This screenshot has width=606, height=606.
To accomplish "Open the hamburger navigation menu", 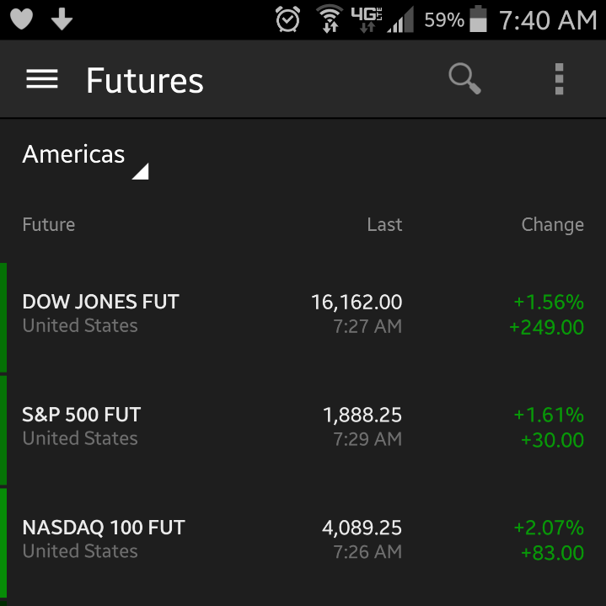I will pyautogui.click(x=42, y=79).
